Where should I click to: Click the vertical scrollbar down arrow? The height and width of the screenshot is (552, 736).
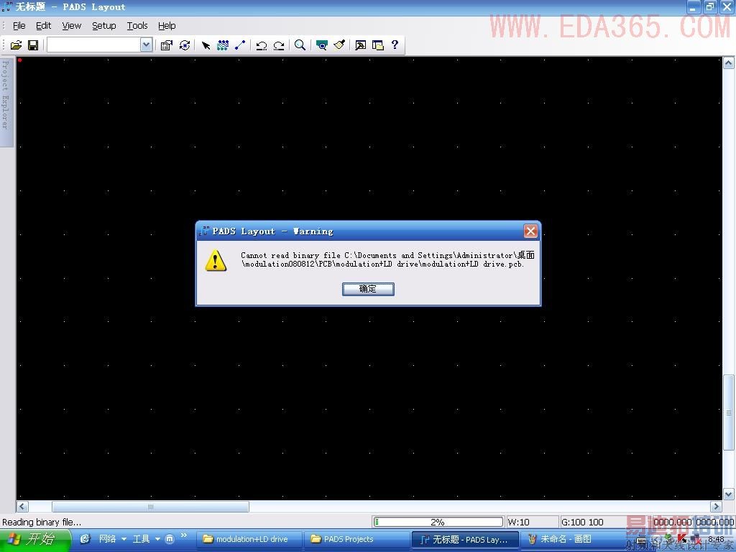[x=729, y=494]
